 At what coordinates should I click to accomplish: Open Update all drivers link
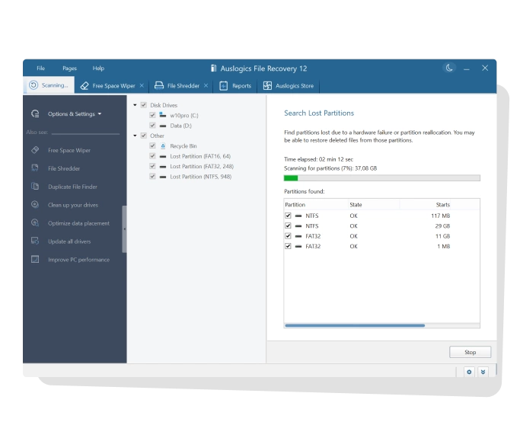69,241
